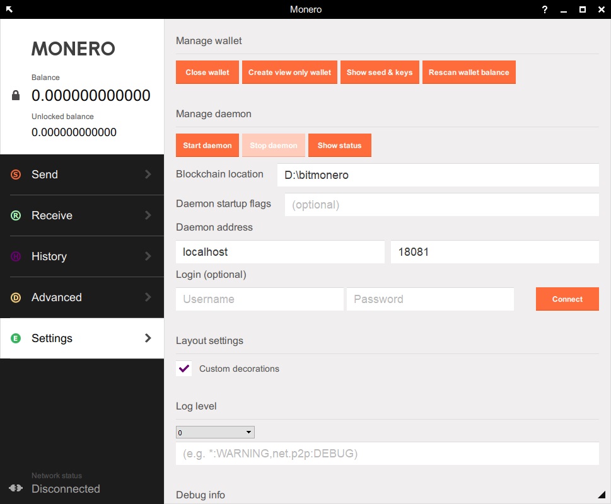Click the Start daemon button
Screen dimensions: 611x504
207,145
